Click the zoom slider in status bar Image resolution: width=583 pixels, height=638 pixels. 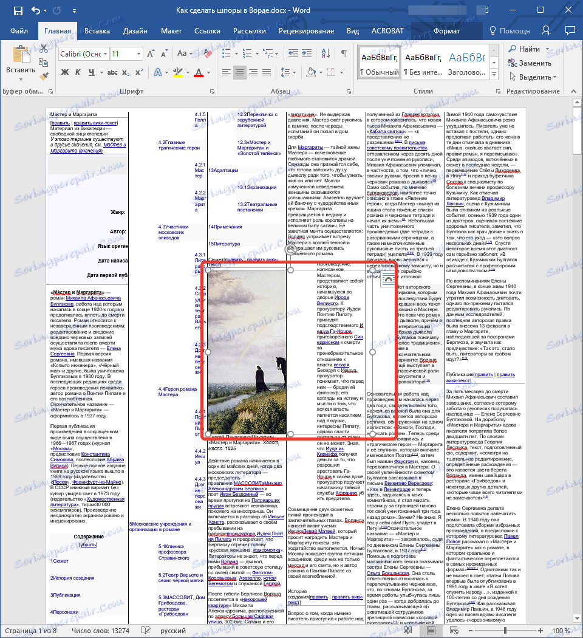[505, 630]
